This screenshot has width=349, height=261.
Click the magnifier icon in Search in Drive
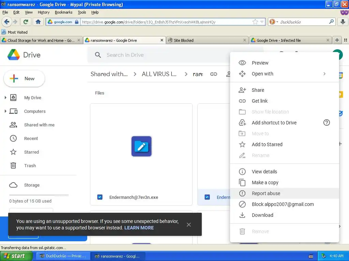click(98, 55)
